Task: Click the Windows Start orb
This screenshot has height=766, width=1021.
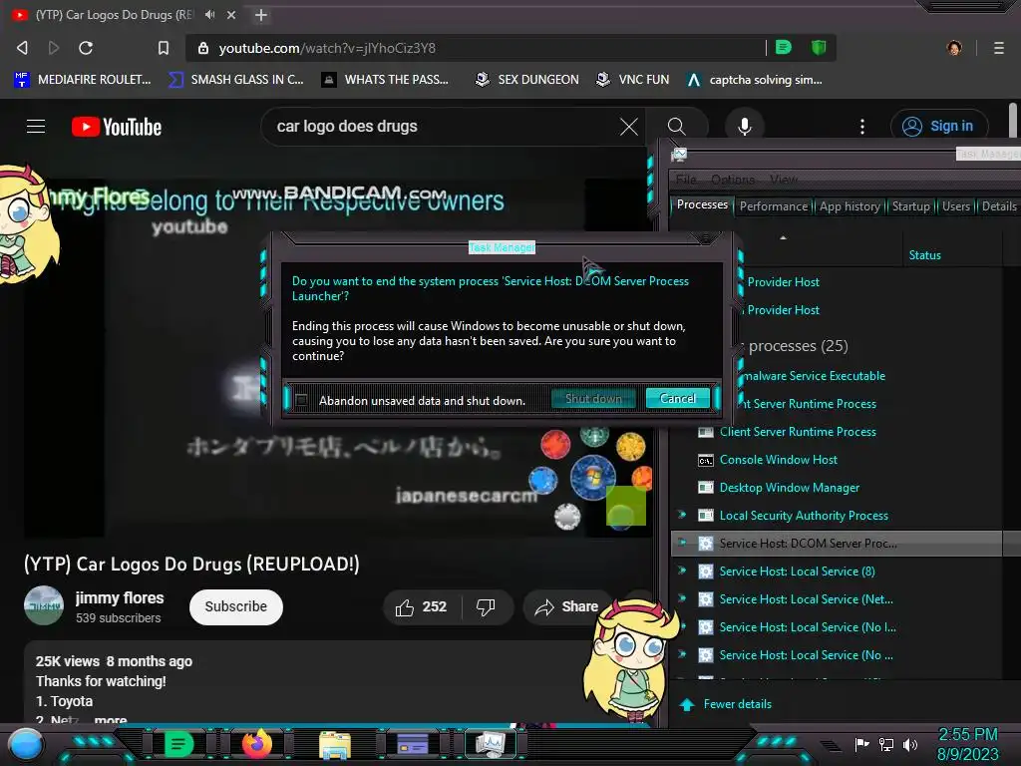Action: tap(25, 744)
